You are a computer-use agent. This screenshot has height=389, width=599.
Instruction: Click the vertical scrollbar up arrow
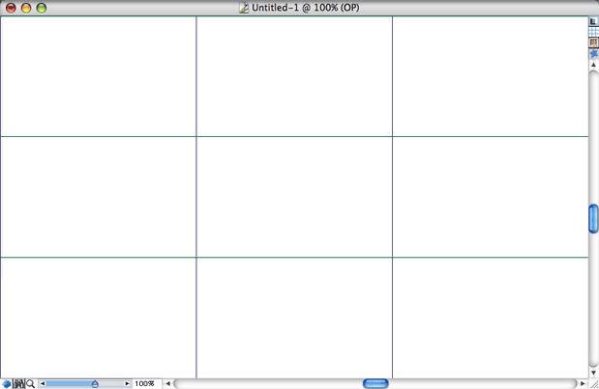click(x=593, y=65)
